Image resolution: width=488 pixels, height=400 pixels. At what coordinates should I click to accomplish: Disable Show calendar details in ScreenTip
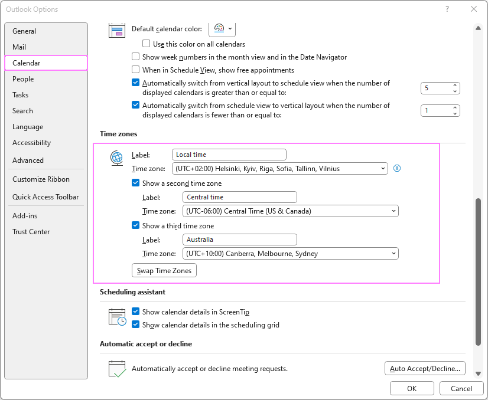tap(136, 312)
